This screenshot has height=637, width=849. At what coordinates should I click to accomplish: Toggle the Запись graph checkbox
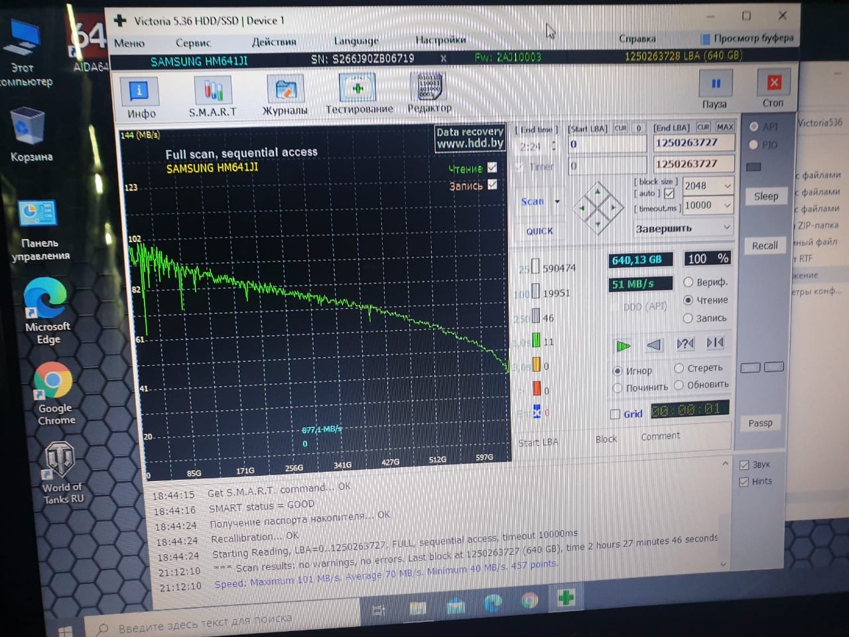click(x=492, y=184)
